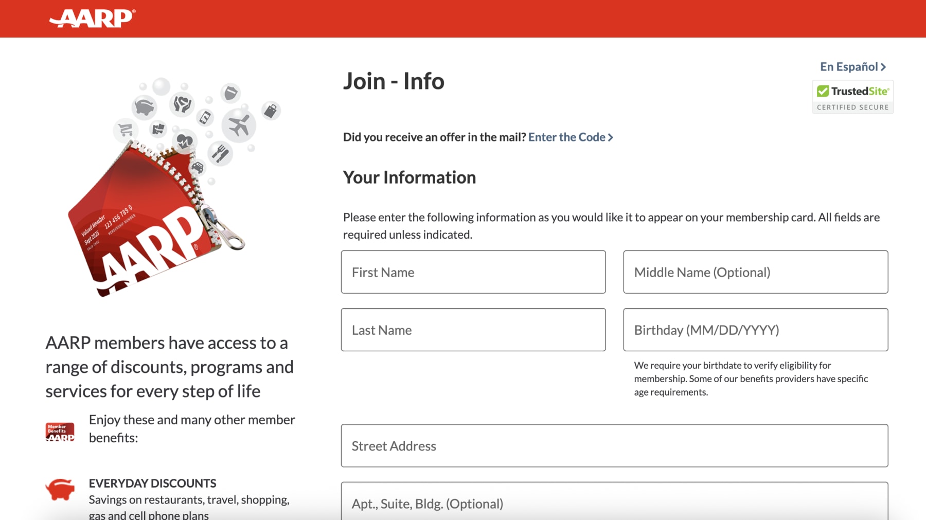Switch the page to En Español
Image resolution: width=926 pixels, height=520 pixels.
click(852, 67)
